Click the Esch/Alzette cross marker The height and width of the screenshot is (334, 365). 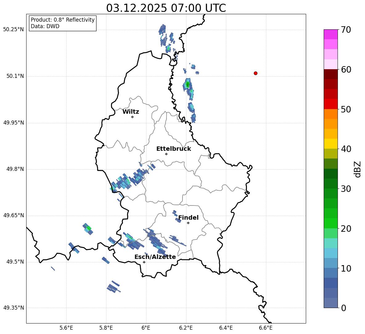[x=144, y=262]
